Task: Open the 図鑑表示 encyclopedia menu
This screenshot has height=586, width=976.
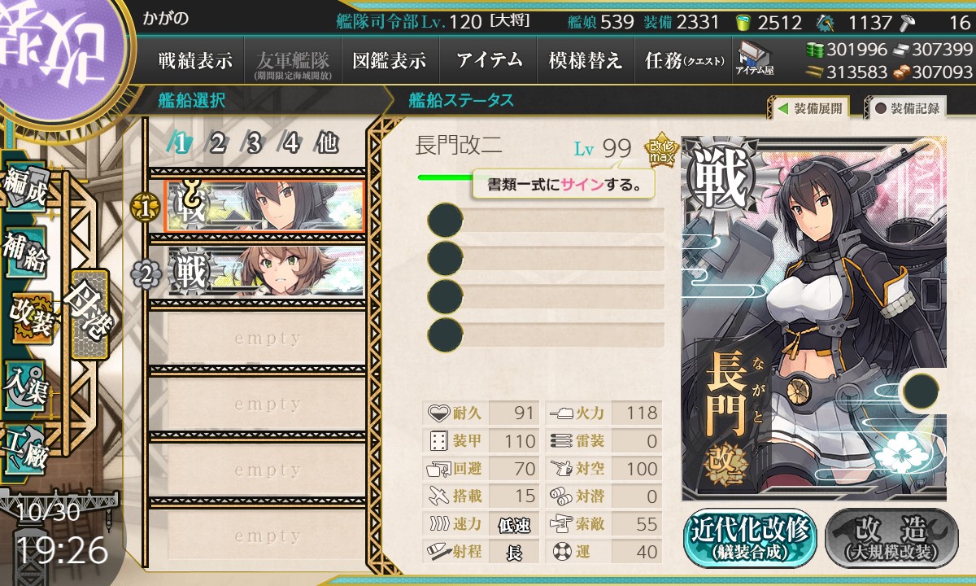Action: pyautogui.click(x=389, y=60)
